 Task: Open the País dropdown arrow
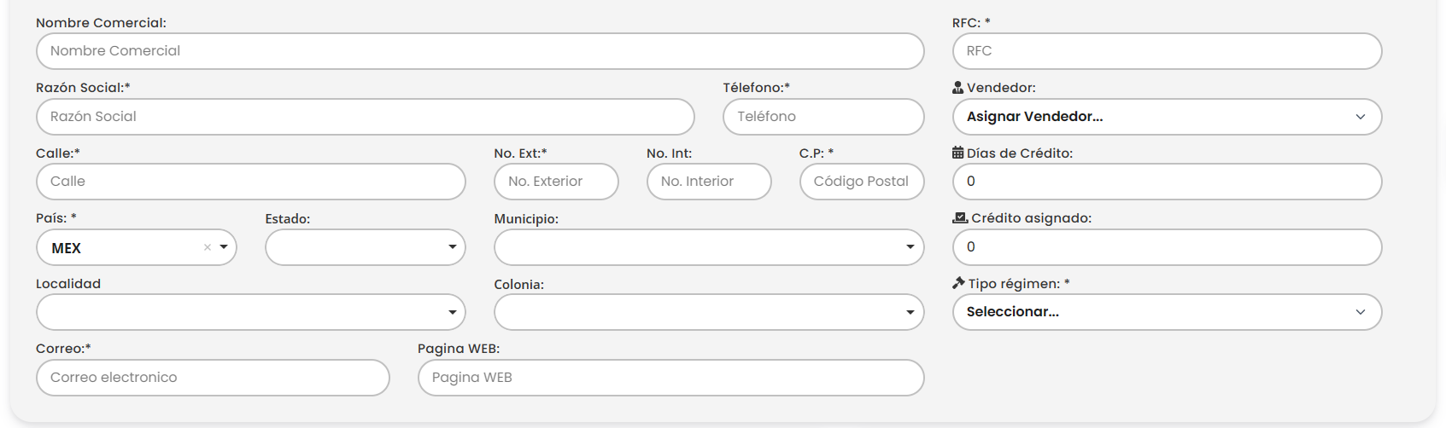[x=224, y=247]
